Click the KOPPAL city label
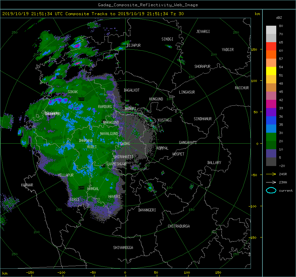 [x=162, y=148]
